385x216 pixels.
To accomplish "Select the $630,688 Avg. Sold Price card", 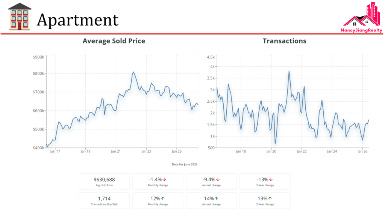I will (104, 181).
